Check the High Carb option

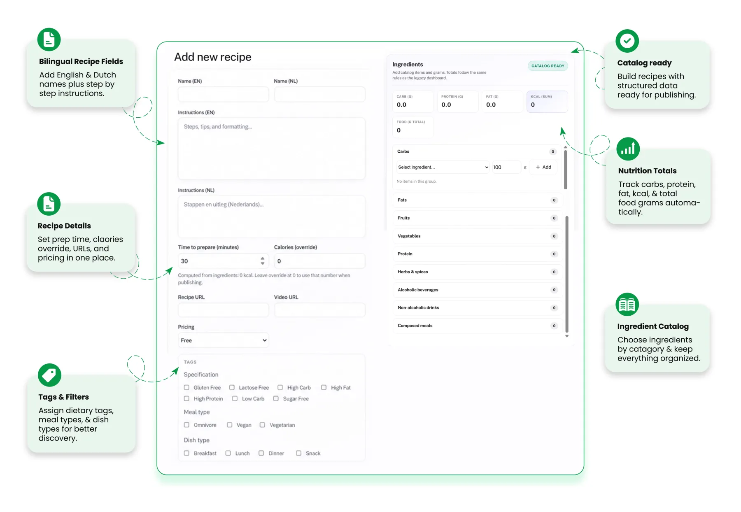[280, 388]
